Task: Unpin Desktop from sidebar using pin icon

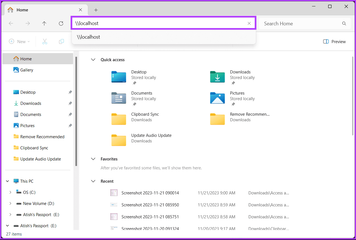Action: pyautogui.click(x=70, y=92)
